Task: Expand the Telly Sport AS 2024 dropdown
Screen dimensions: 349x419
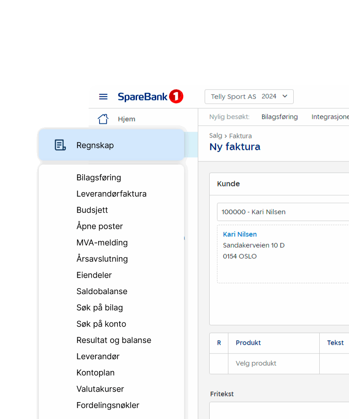Action: coord(249,97)
